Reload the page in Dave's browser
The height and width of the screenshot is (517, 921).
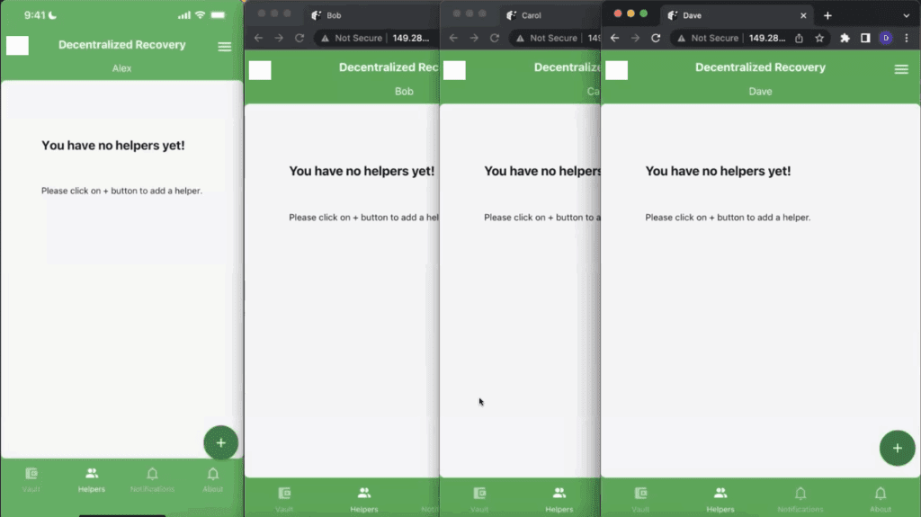[656, 38]
